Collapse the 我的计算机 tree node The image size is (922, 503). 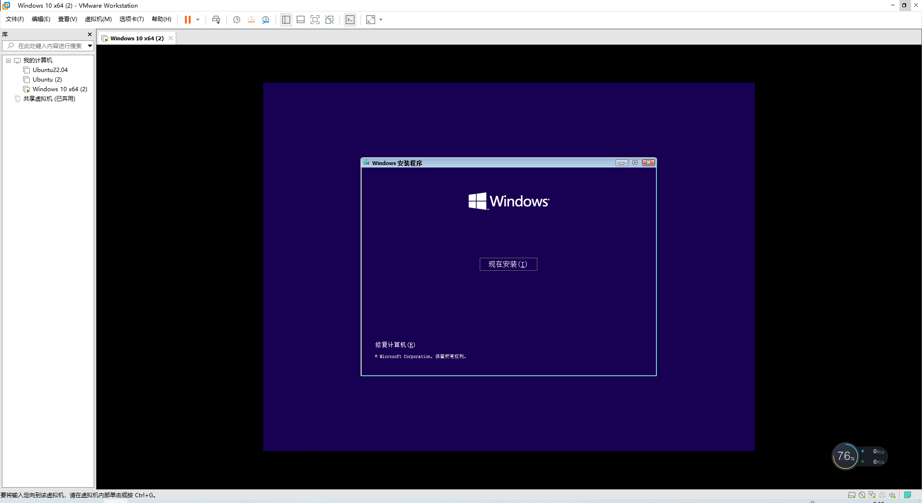click(8, 60)
